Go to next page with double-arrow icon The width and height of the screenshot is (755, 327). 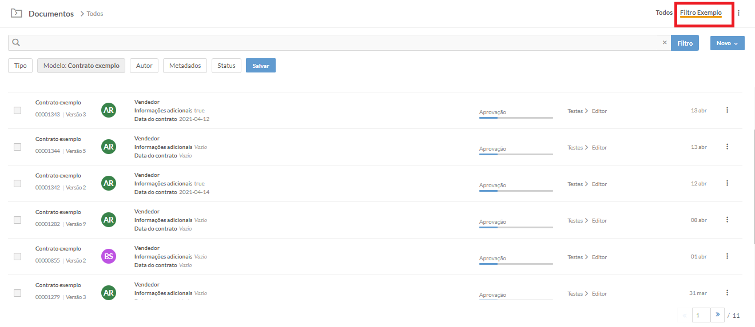717,314
